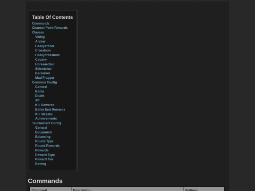255x191 pixels.
Task: Open Battle End Rewards link
Action: click(x=50, y=109)
